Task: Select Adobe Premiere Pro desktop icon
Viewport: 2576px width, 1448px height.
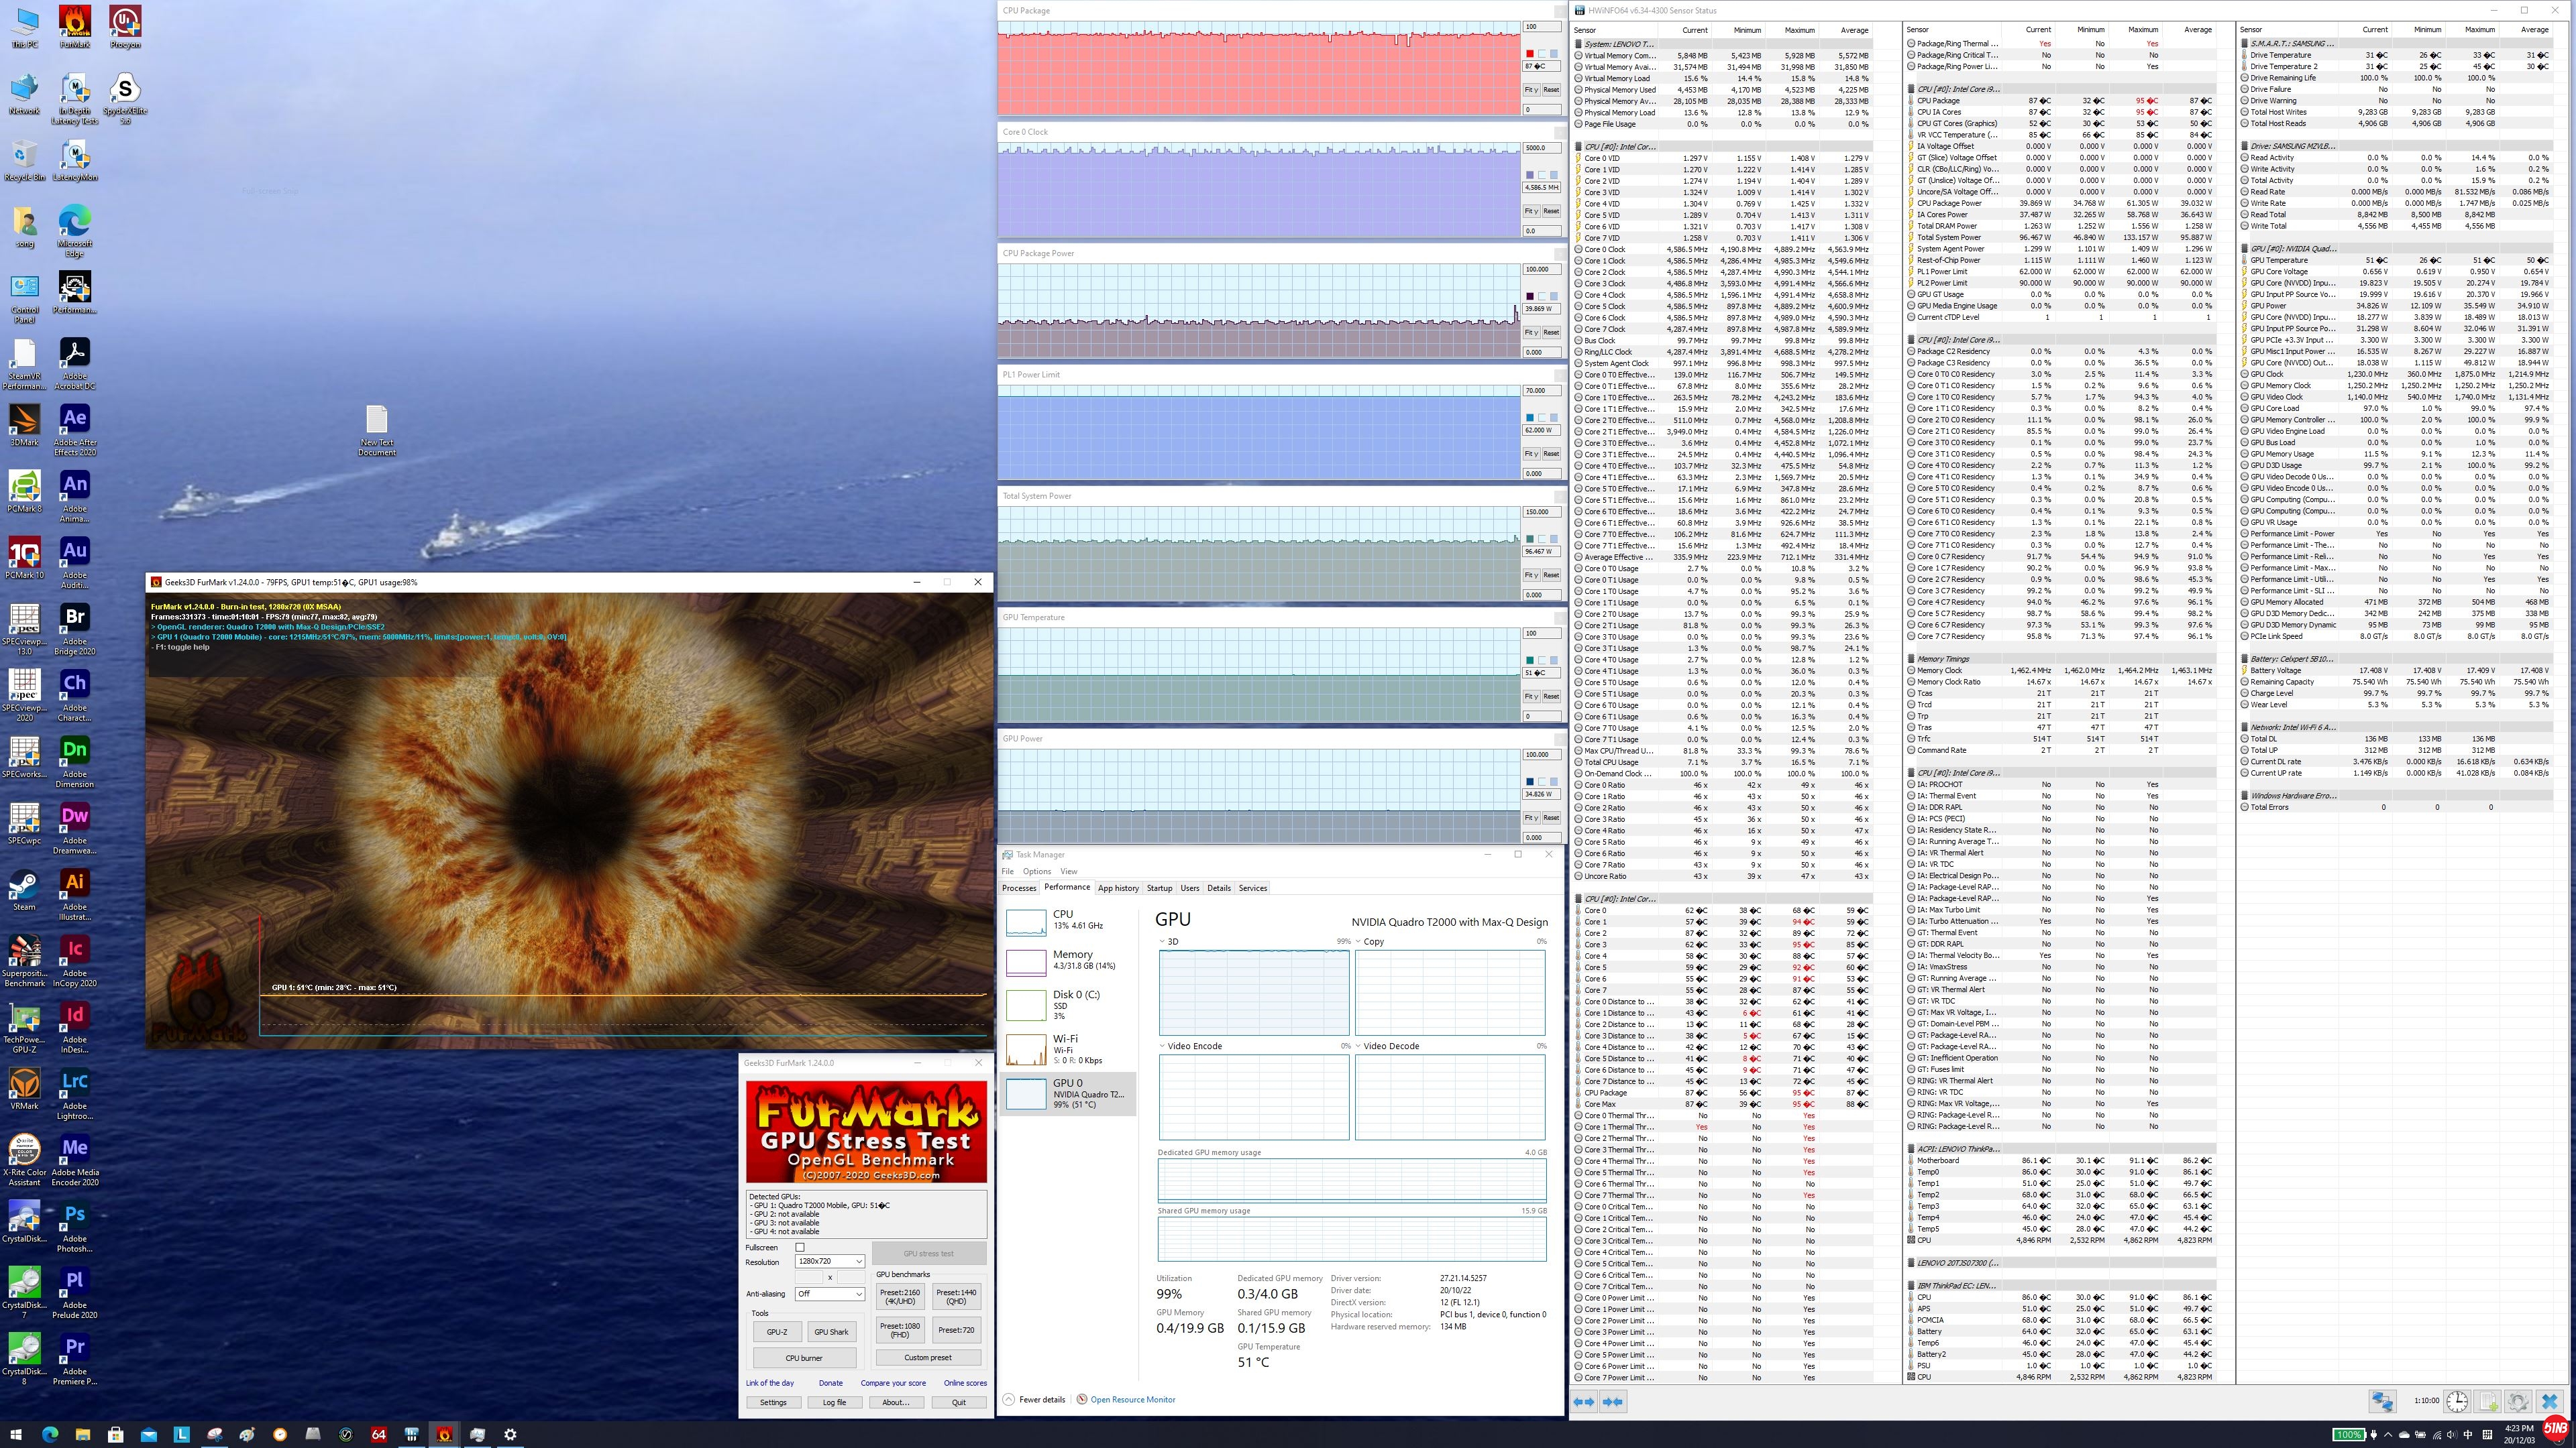Action: click(x=74, y=1359)
